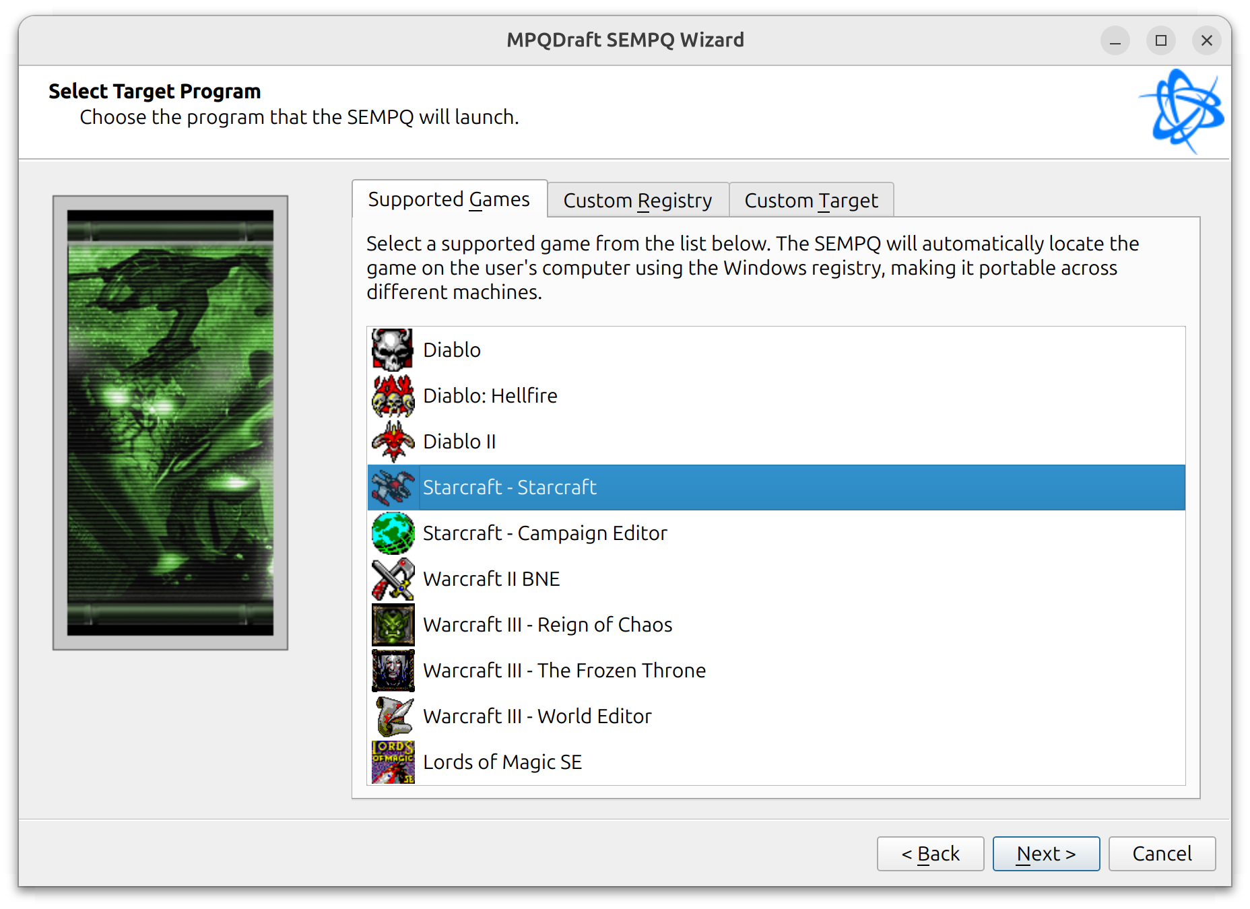Click the green Starcraft preview image
This screenshot has height=909, width=1250.
(170, 421)
